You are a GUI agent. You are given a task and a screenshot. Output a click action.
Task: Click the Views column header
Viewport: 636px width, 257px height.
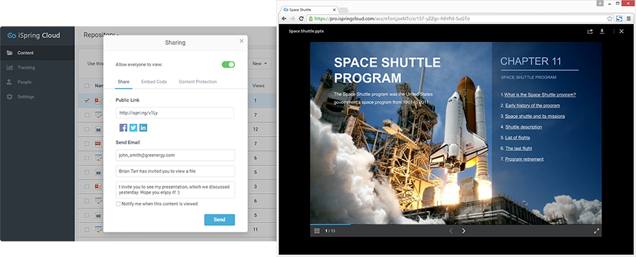[x=258, y=86]
